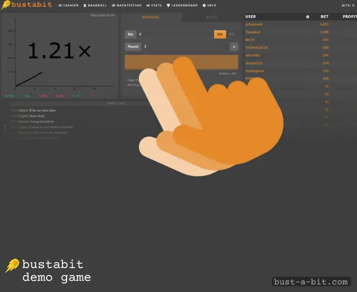
Task: View the Leaderboard
Action: [182, 5]
